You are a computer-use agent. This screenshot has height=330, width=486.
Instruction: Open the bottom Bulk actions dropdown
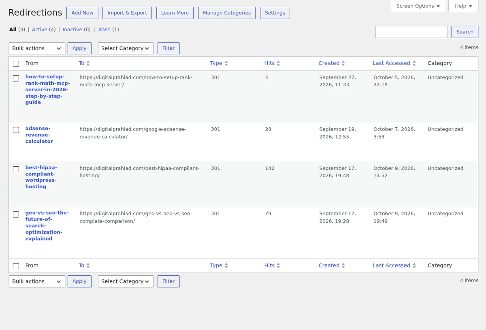point(37,281)
